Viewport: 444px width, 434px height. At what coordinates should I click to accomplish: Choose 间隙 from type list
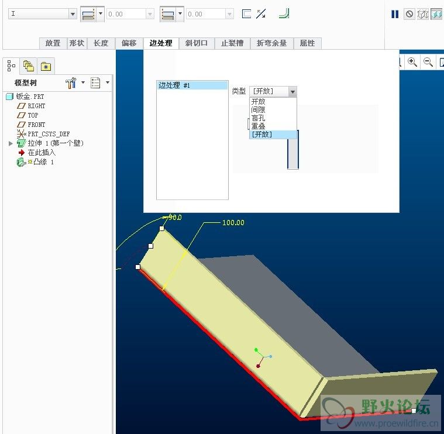[x=258, y=109]
